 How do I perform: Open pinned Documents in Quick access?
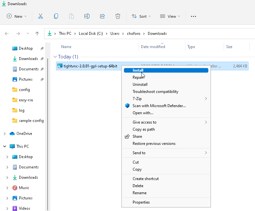pyautogui.click(x=29, y=69)
